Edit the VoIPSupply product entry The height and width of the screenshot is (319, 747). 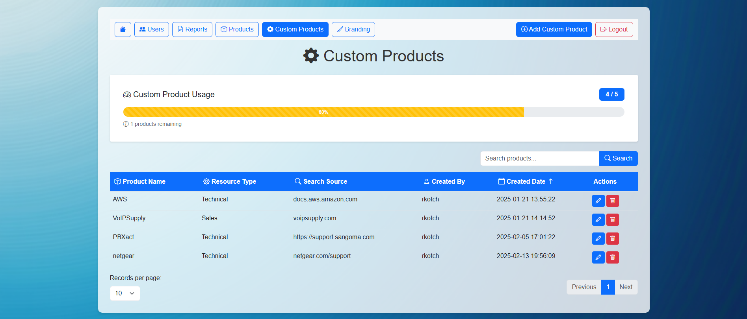[x=598, y=219]
